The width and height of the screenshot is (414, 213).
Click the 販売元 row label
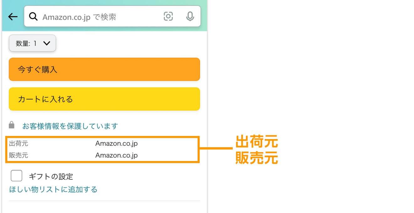(19, 155)
